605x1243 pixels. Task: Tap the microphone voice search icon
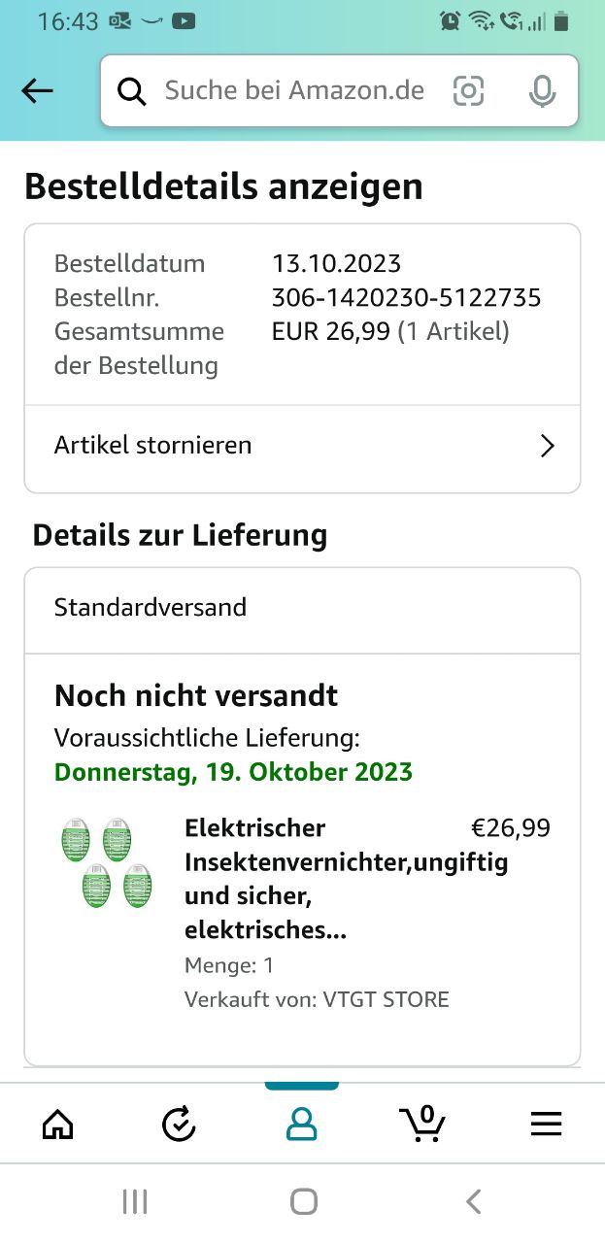pyautogui.click(x=542, y=91)
